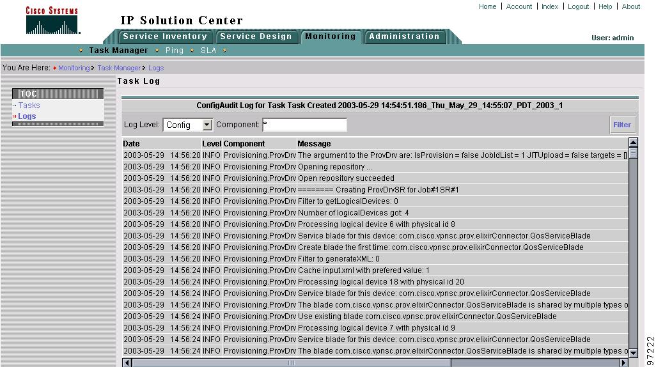656x367 pixels.
Task: Open the Log Level dropdown
Action: (188, 125)
